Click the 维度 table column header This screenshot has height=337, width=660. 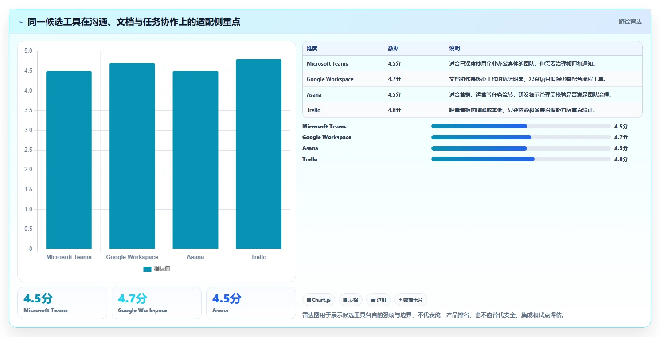[312, 49]
